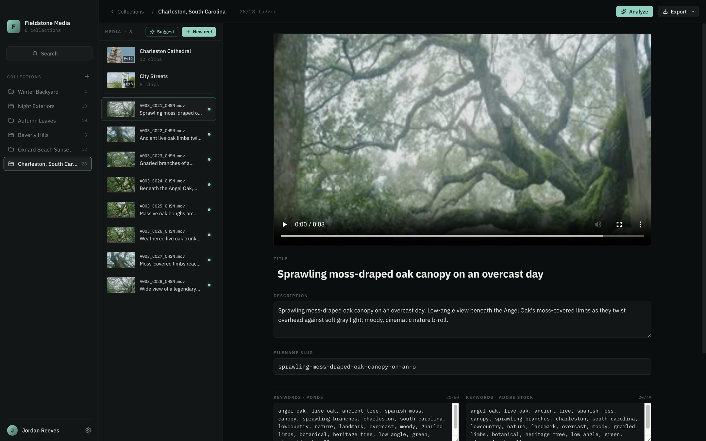The height and width of the screenshot is (441, 706).
Task: Click the thumbnail of clip A003_C022
Action: click(x=121, y=134)
